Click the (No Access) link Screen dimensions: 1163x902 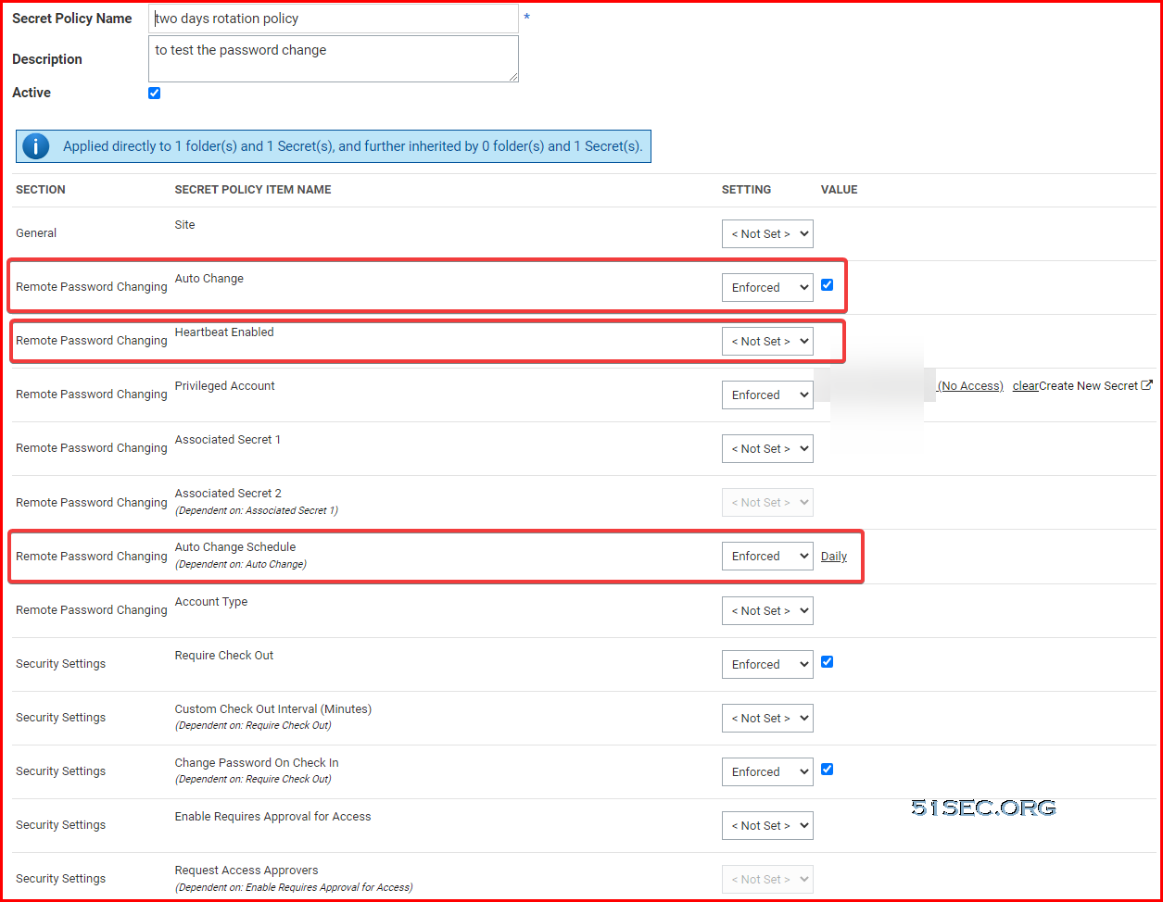pyautogui.click(x=970, y=386)
